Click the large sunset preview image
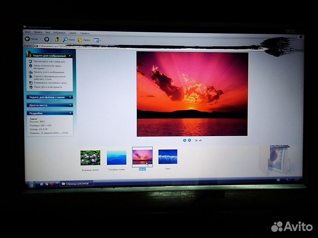This screenshot has height=238, width=318. [x=192, y=94]
